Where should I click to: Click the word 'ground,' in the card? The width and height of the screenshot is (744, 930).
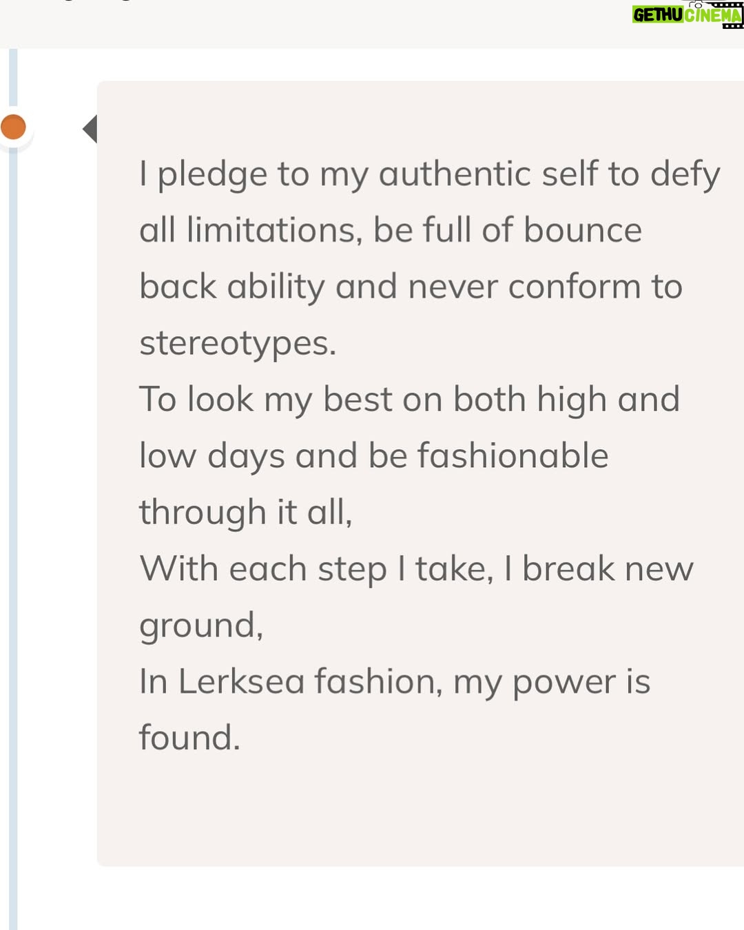click(201, 626)
